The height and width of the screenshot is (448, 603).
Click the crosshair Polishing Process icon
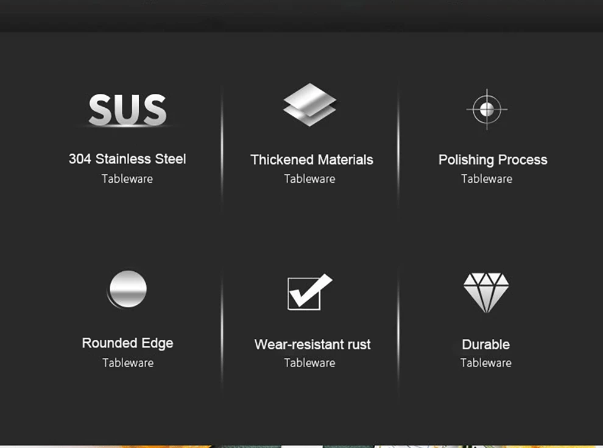click(487, 109)
